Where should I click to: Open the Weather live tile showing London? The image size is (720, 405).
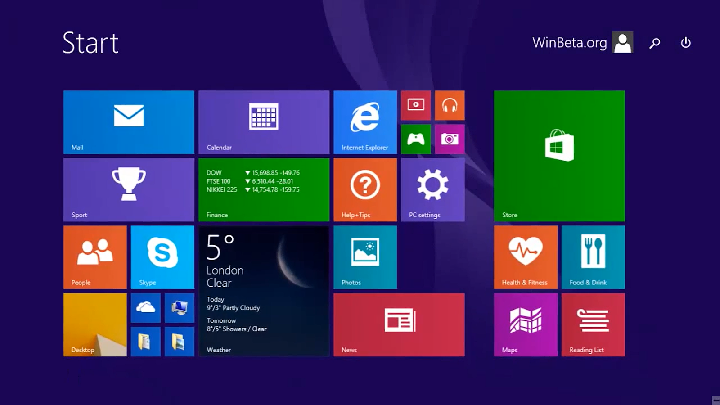(x=264, y=290)
